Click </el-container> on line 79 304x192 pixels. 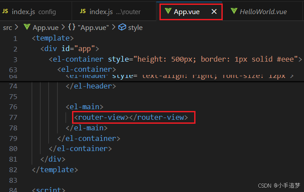tap(89, 138)
